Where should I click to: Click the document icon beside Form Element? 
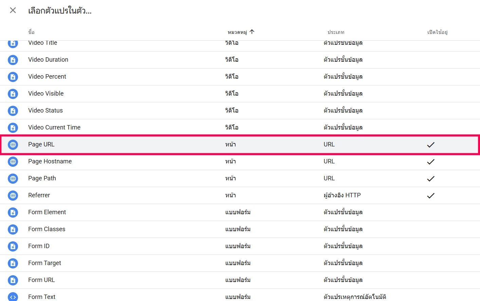tap(13, 213)
